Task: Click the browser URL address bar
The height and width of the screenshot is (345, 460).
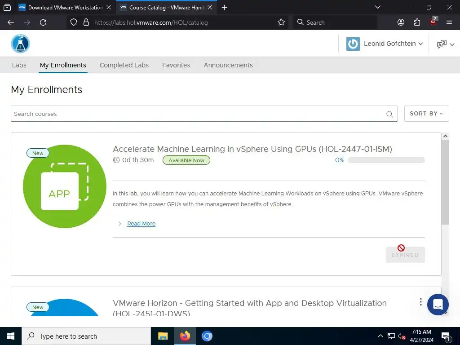Action: tap(177, 22)
